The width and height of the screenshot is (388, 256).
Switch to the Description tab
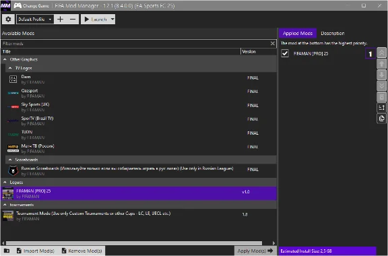pos(332,33)
